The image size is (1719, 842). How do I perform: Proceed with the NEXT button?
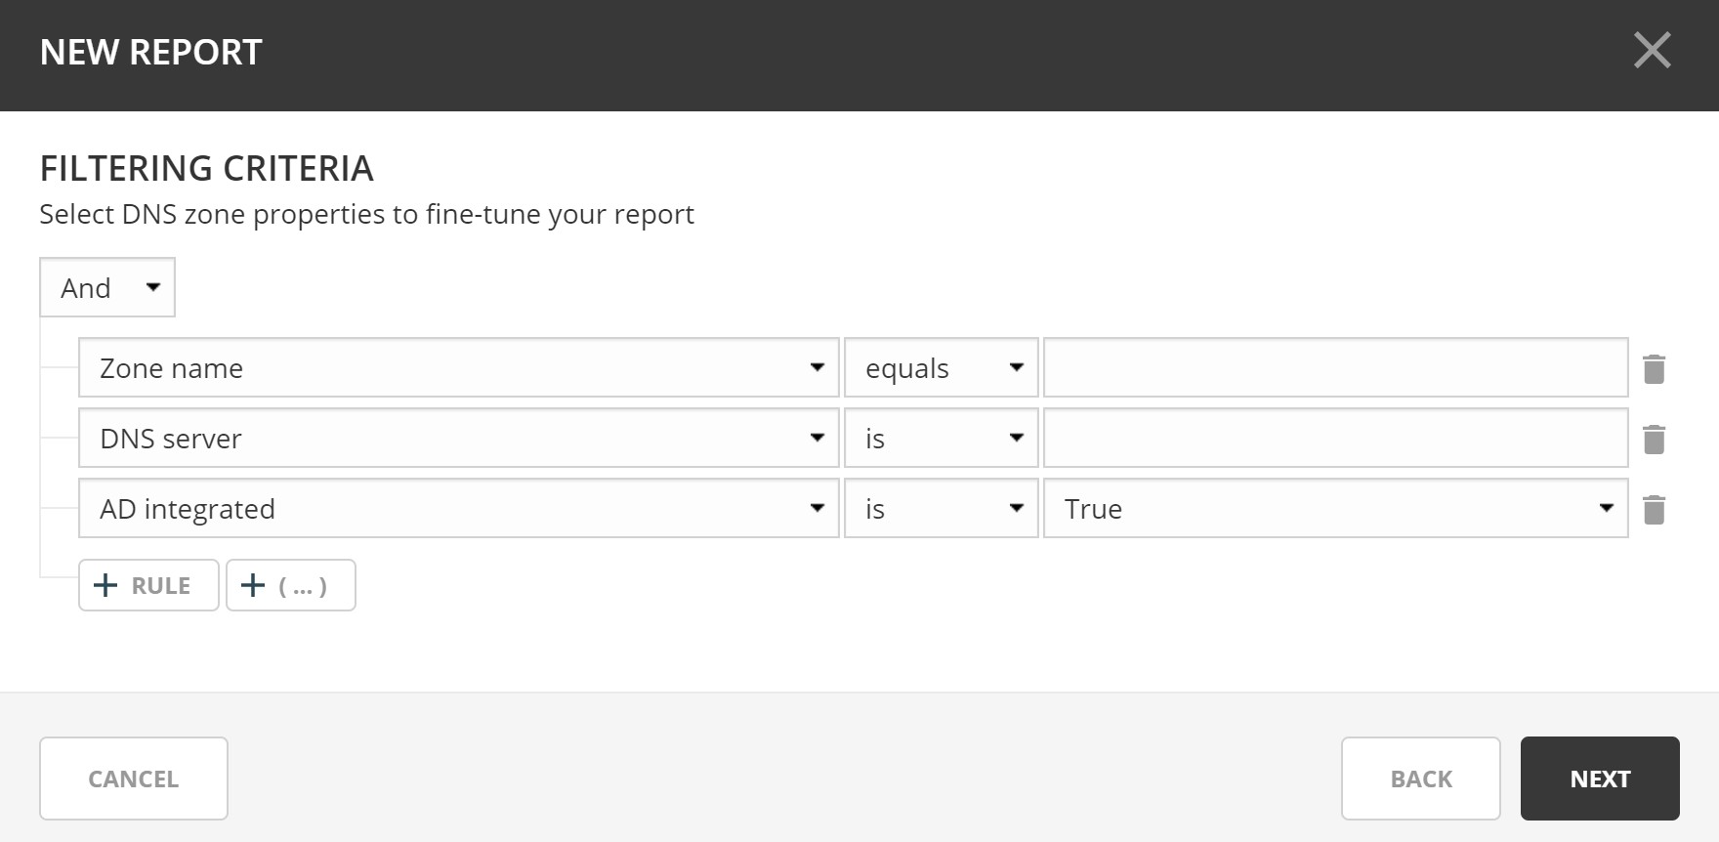click(x=1600, y=779)
